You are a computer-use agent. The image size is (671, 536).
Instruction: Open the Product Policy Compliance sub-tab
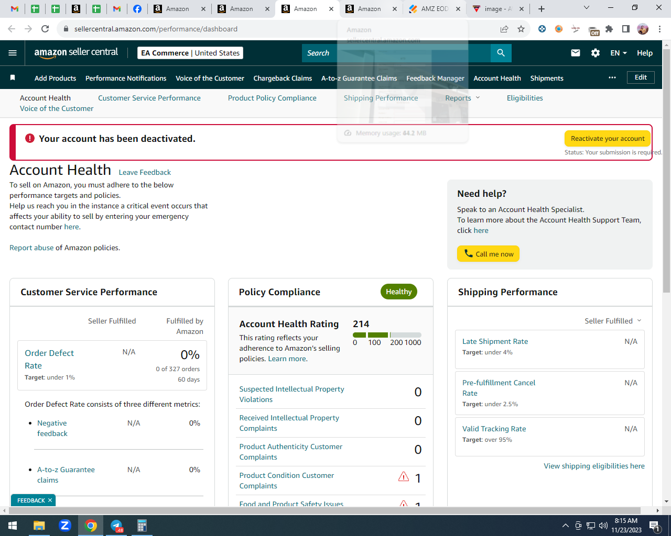272,98
